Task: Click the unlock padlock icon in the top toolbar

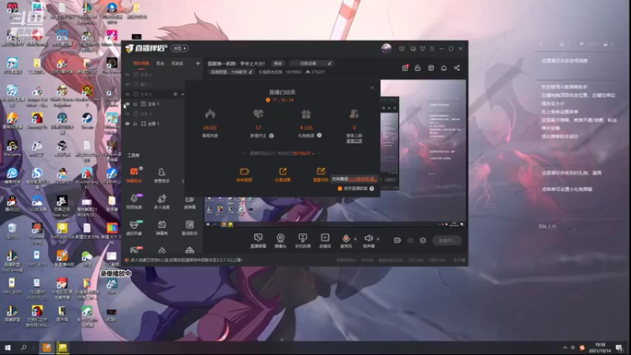Action: pos(418,68)
